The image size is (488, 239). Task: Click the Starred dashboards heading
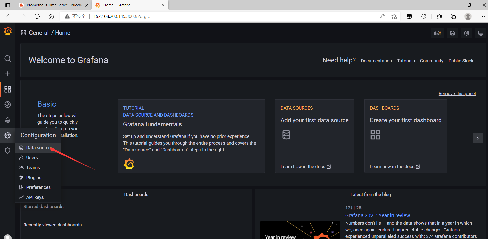click(44, 207)
